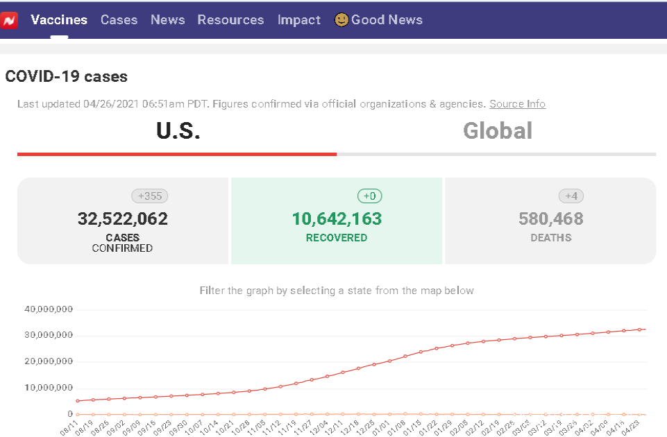Open the Good News page
667x437 pixels.
[387, 20]
